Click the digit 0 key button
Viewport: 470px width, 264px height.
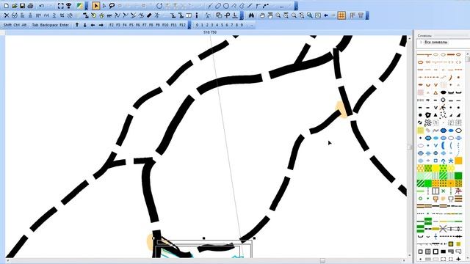tap(198, 25)
